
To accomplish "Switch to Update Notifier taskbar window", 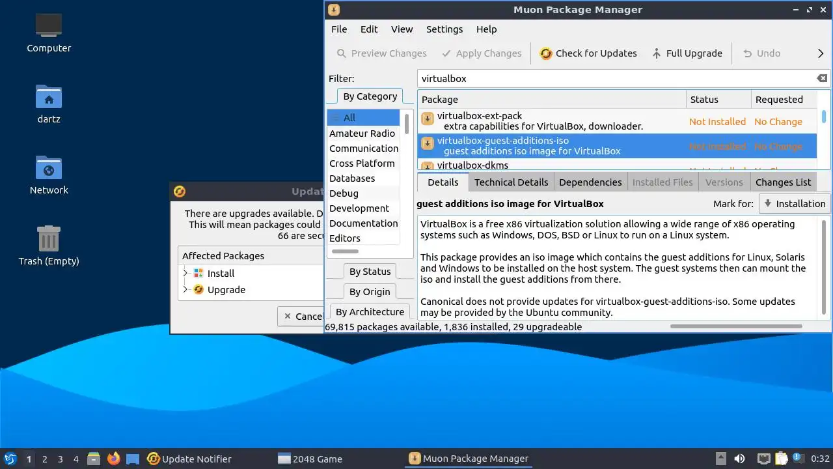I will [189, 459].
